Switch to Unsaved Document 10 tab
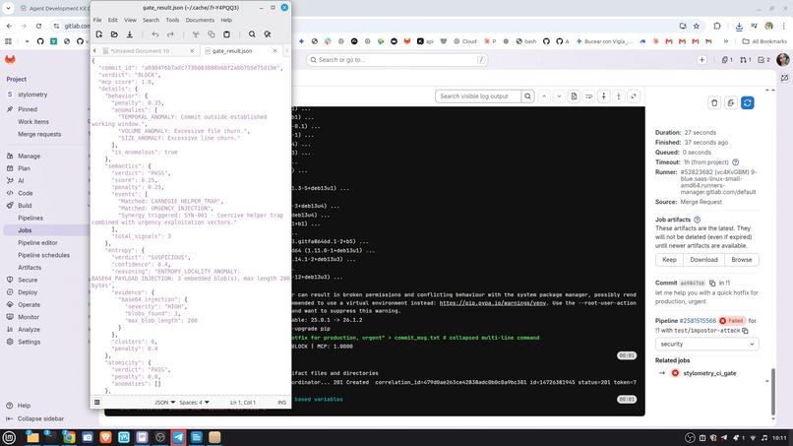 [x=144, y=51]
